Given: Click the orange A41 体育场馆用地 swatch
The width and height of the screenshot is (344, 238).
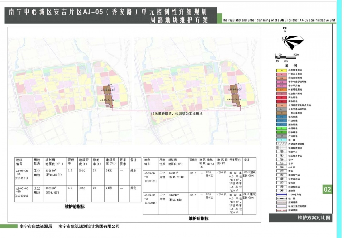Looking at the screenshot, I should [282, 90].
